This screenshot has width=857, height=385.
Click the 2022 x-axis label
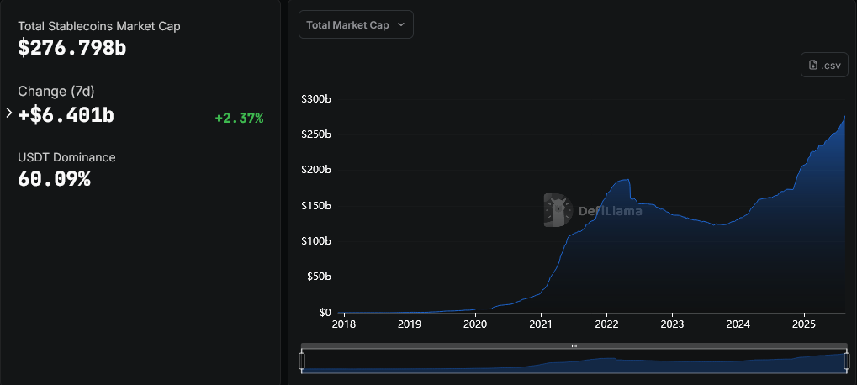[606, 324]
